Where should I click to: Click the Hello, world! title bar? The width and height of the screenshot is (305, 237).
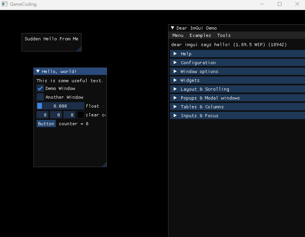coord(70,71)
